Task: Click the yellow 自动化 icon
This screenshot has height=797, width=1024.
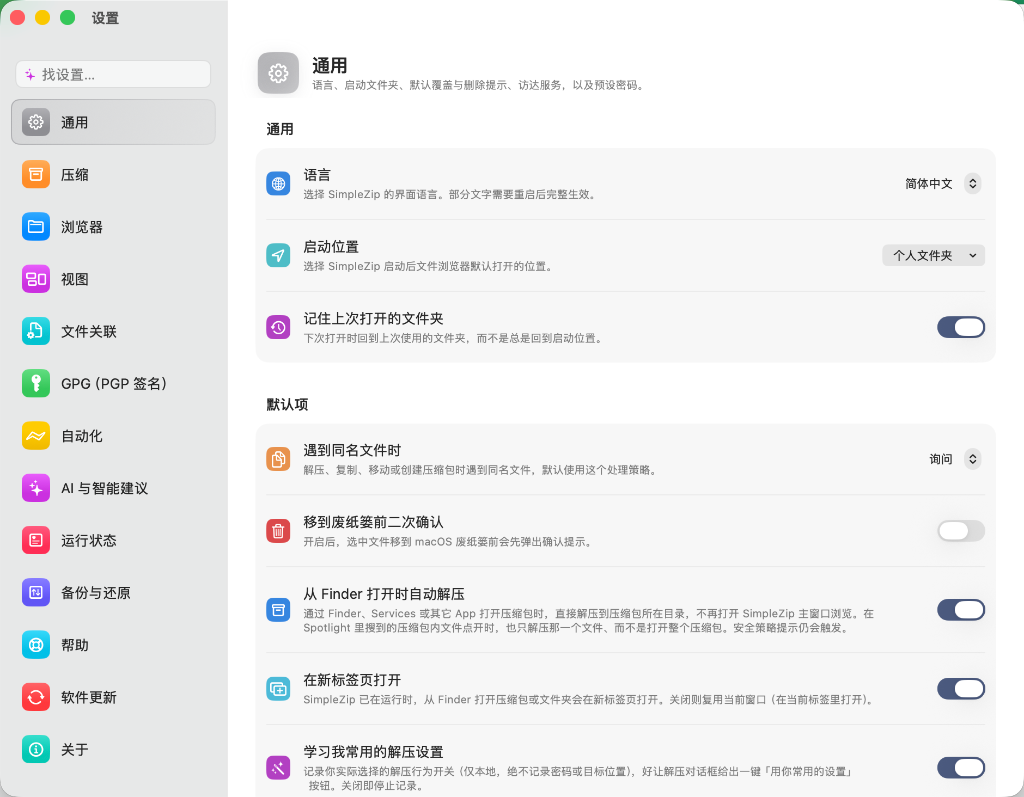Action: coord(36,436)
